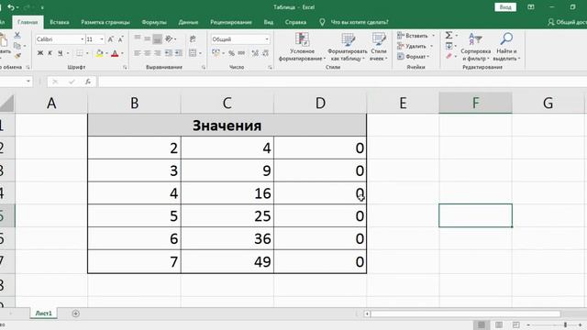
Task: Toggle Bold (Ж) formatting
Action: click(40, 53)
